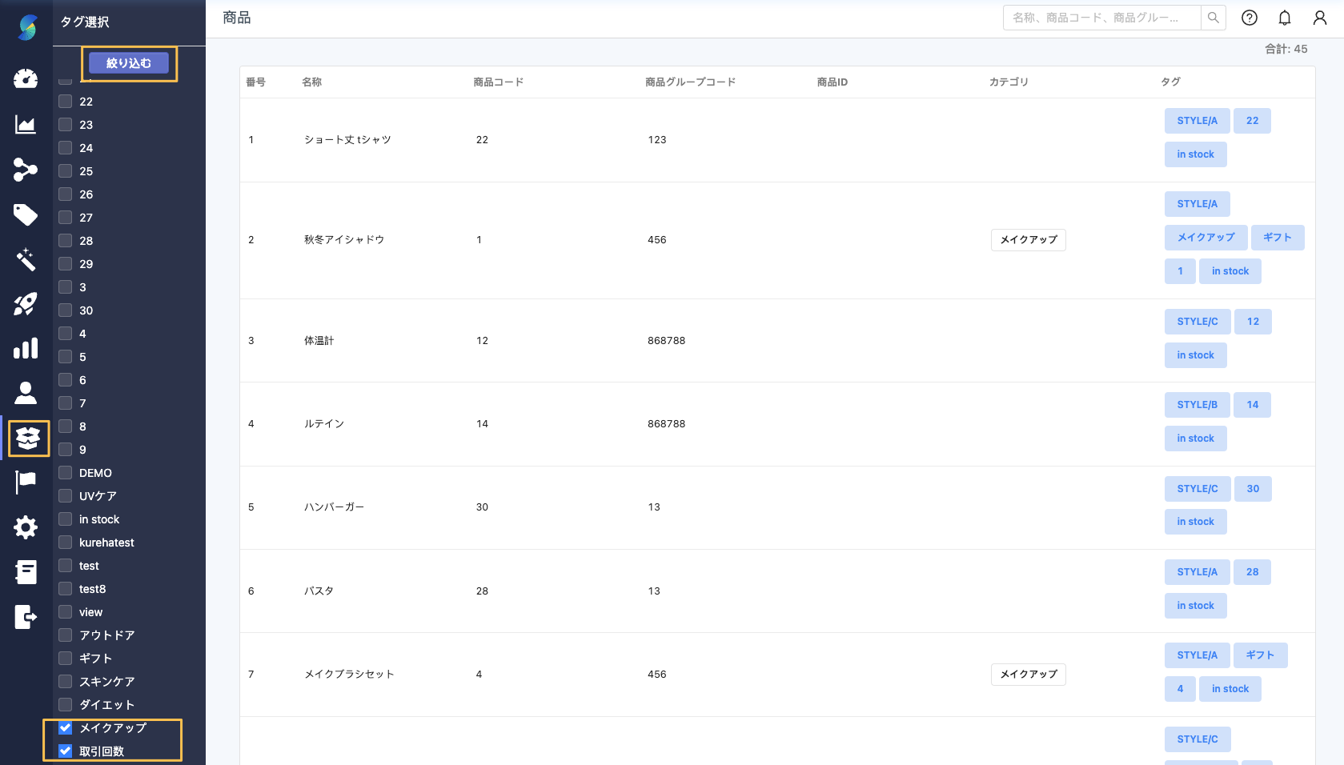
Task: Open notifications via the bell icon
Action: coord(1285,18)
